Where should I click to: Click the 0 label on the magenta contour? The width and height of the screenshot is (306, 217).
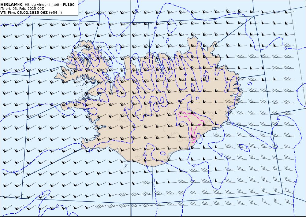[194, 139]
